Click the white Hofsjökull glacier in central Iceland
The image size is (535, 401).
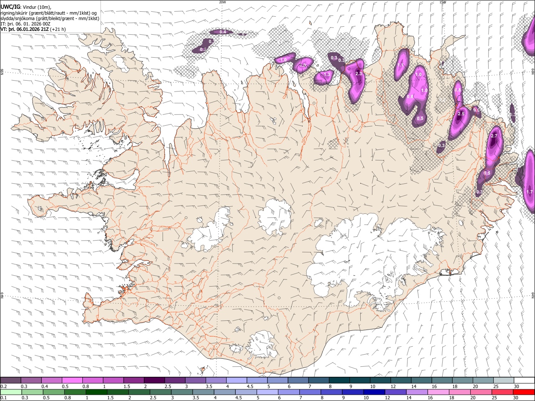[275, 216]
